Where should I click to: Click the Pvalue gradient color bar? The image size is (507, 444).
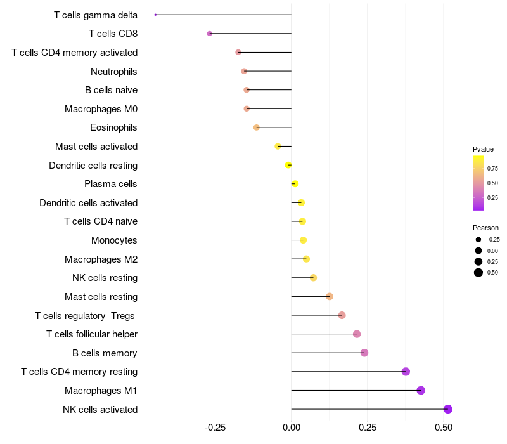(x=478, y=183)
